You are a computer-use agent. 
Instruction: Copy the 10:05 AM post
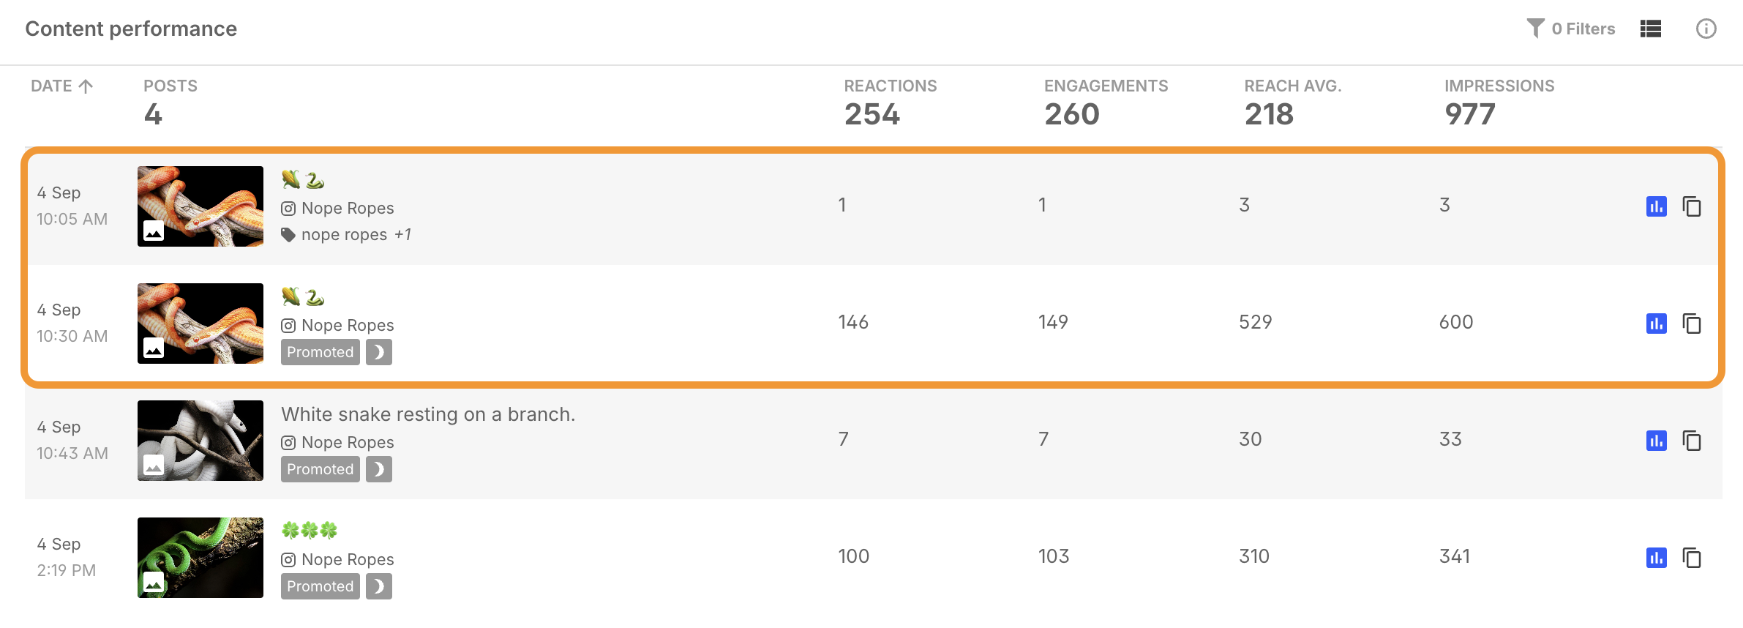[x=1692, y=206]
